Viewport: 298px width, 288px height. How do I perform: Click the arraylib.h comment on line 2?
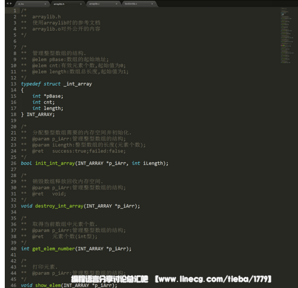(46, 16)
